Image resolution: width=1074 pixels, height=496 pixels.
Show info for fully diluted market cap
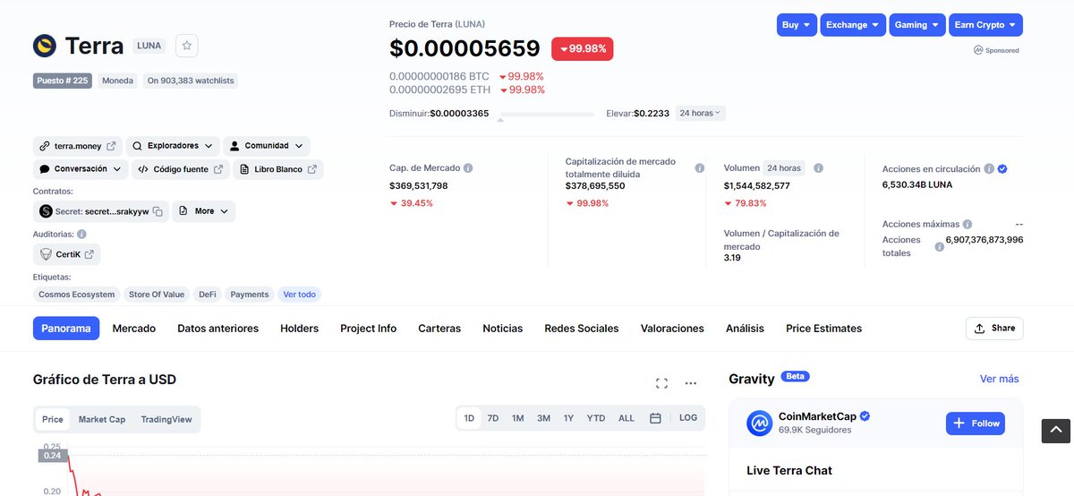coord(700,167)
